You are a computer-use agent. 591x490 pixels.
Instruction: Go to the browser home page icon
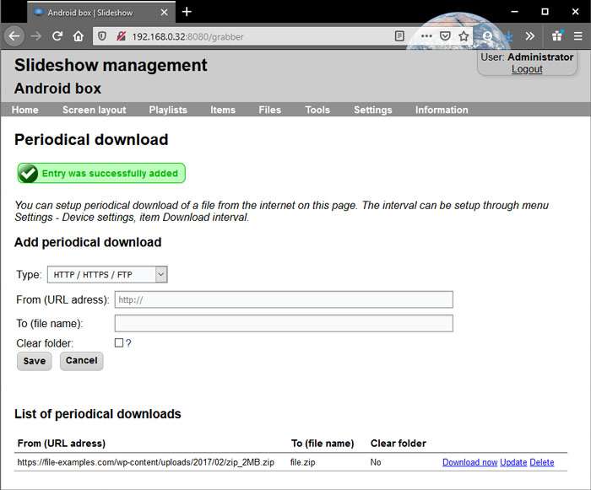coord(79,36)
